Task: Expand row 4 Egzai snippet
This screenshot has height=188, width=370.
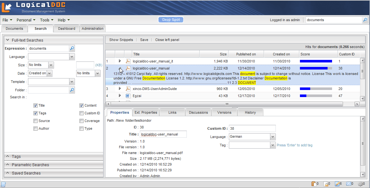Action: click(120, 96)
